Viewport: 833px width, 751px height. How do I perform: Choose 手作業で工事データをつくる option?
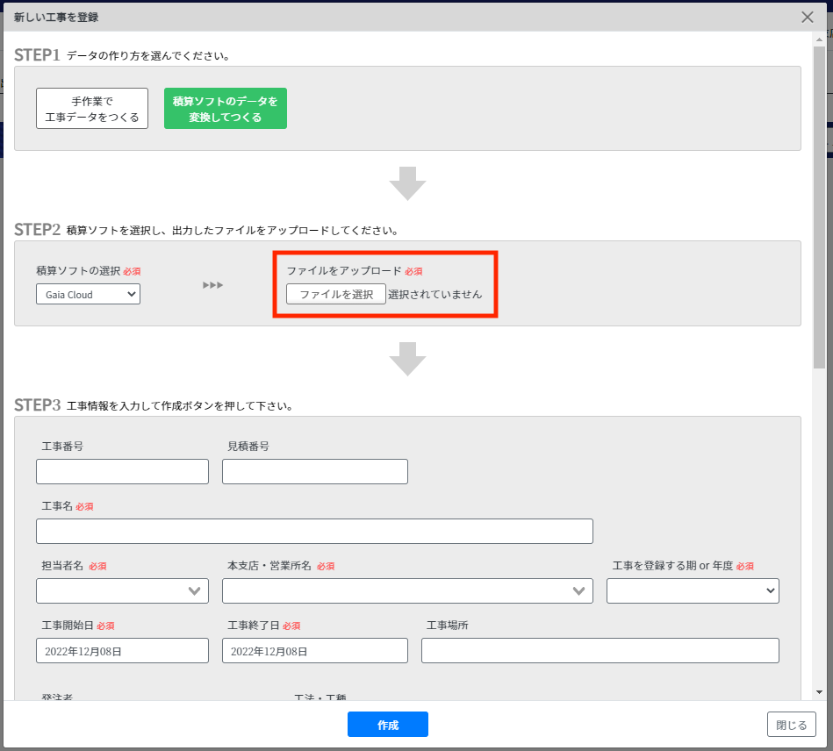tap(92, 108)
